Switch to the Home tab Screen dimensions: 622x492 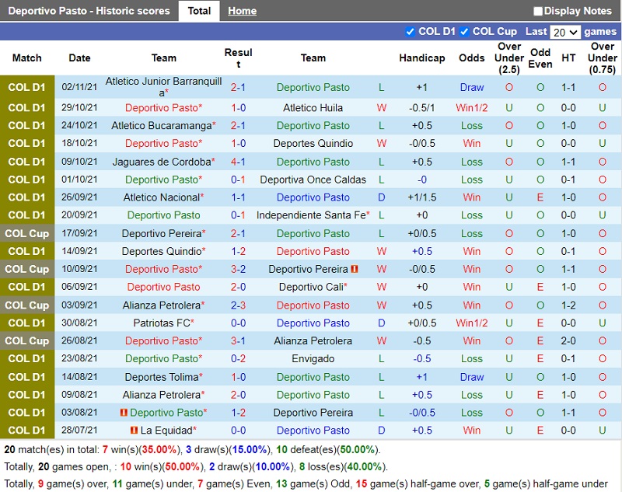[x=242, y=11]
